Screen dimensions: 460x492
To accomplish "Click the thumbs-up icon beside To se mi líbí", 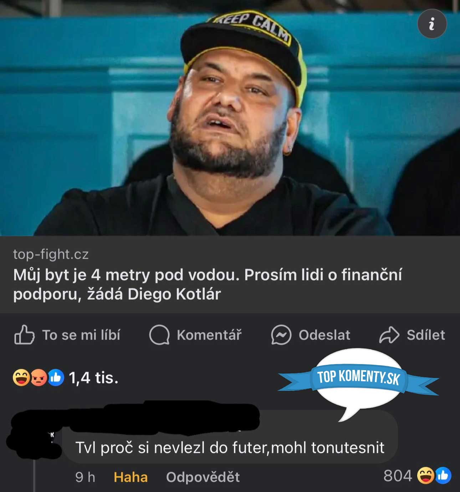I will tap(24, 335).
